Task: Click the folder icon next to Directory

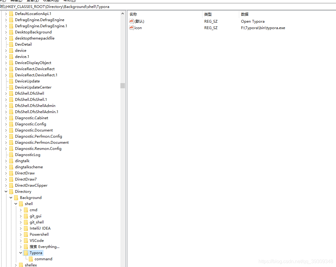Action: 11,192
